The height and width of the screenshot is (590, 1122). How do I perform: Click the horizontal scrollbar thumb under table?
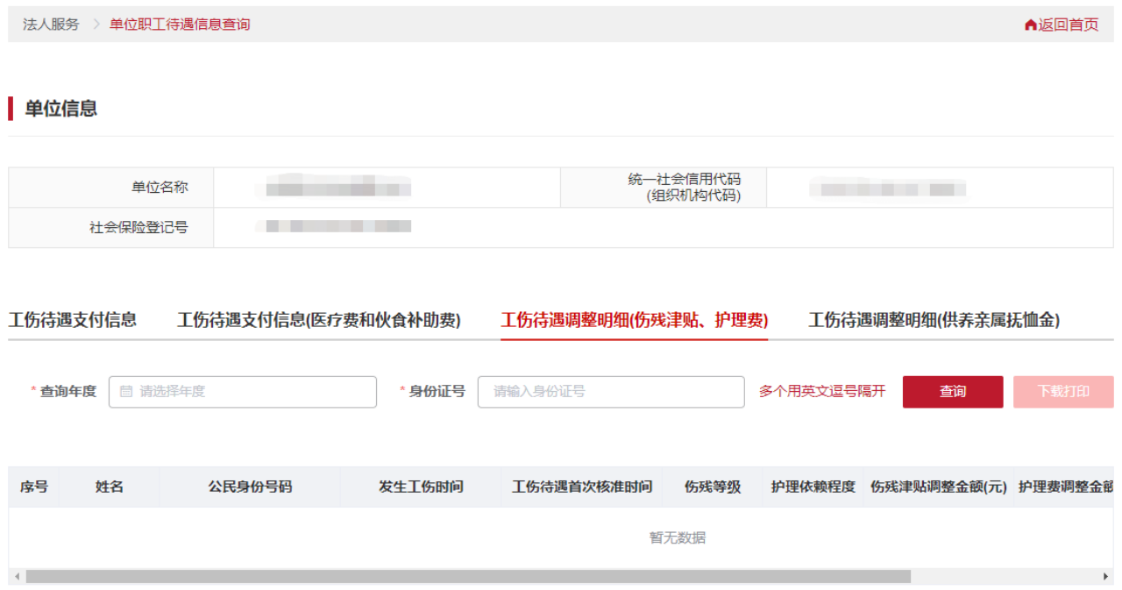(468, 577)
